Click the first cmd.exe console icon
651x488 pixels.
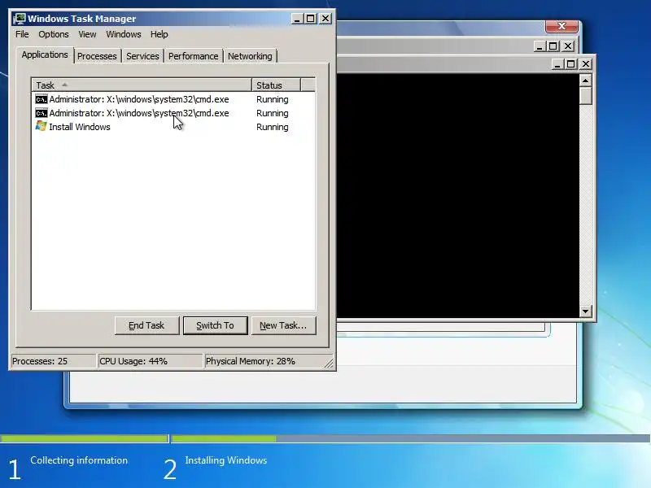tap(42, 99)
